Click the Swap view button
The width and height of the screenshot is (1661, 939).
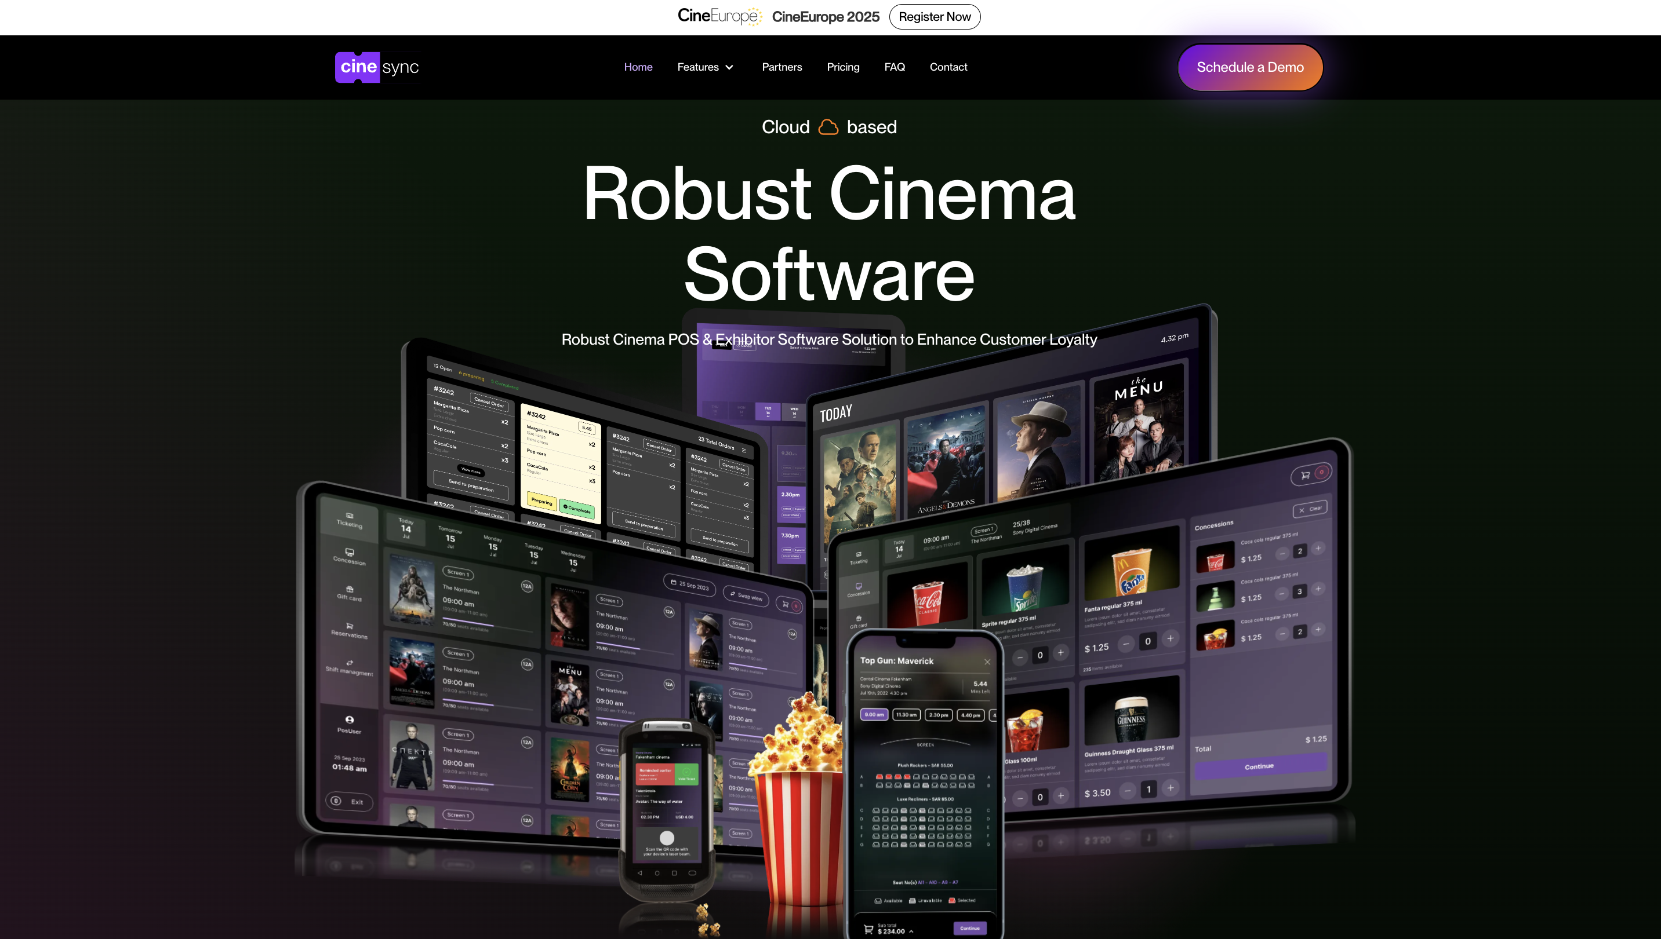(746, 596)
